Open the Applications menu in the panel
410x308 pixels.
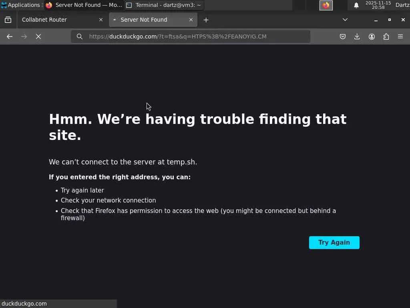pos(22,5)
